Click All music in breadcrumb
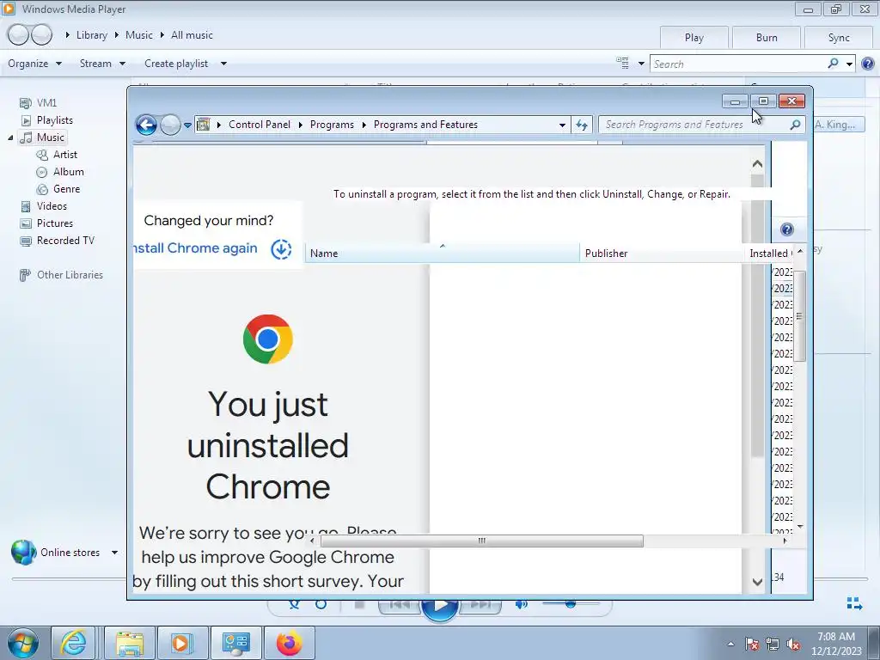Viewport: 880px width, 660px height. click(192, 34)
